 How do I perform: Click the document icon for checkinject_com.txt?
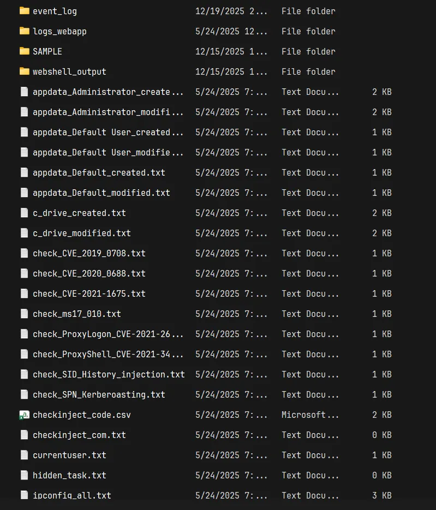24,435
